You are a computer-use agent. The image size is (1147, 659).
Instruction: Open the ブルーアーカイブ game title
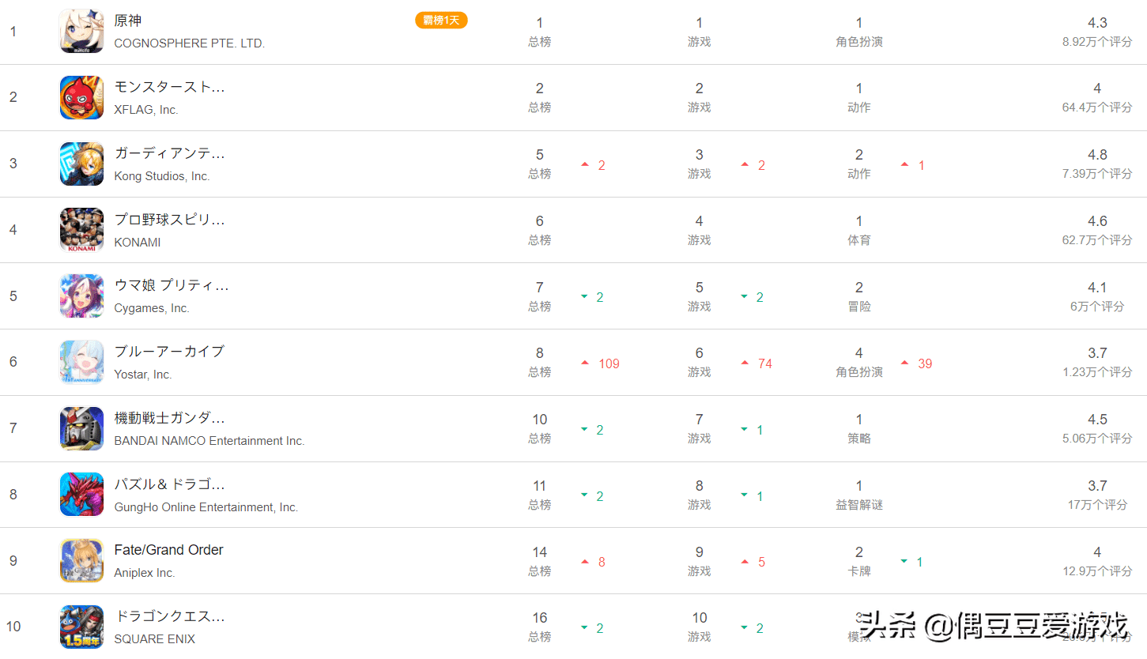pyautogui.click(x=169, y=352)
